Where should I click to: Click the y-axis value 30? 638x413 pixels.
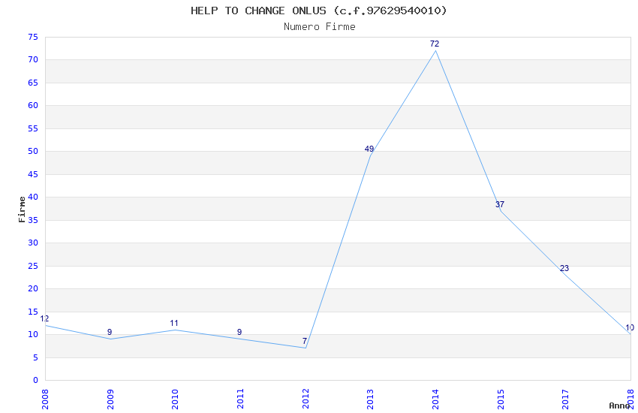tap(33, 243)
